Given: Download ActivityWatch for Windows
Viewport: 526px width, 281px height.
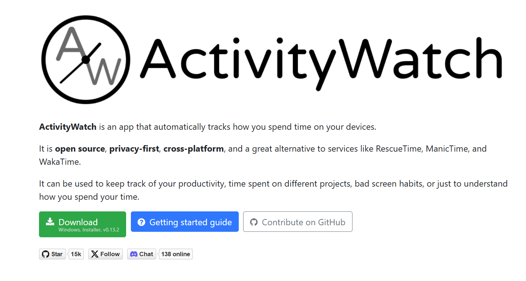Looking at the screenshot, I should (82, 224).
